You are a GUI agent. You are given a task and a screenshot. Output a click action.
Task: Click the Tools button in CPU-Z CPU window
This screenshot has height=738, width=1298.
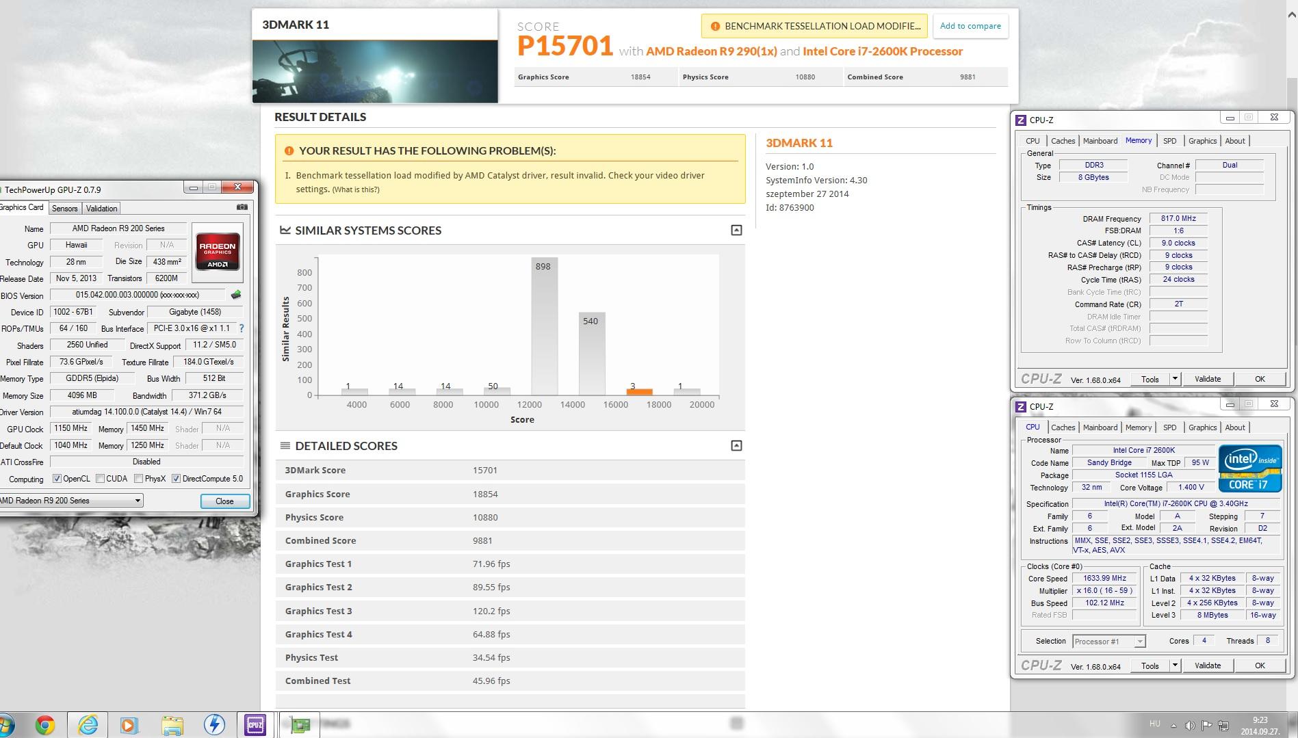click(1150, 665)
